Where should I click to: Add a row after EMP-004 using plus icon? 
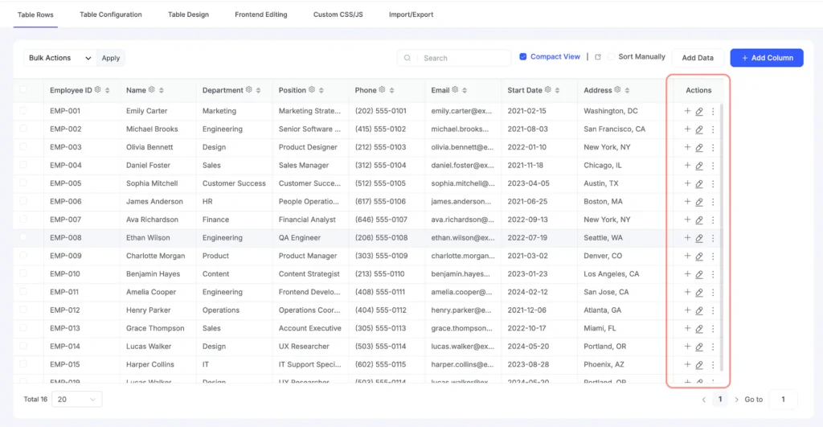pos(687,166)
